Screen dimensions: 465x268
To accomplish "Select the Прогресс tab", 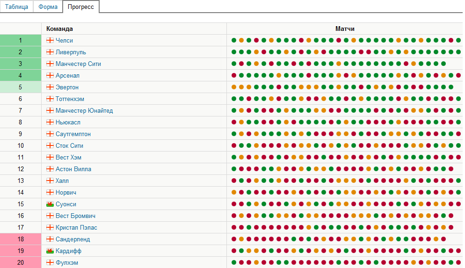I will coord(80,7).
